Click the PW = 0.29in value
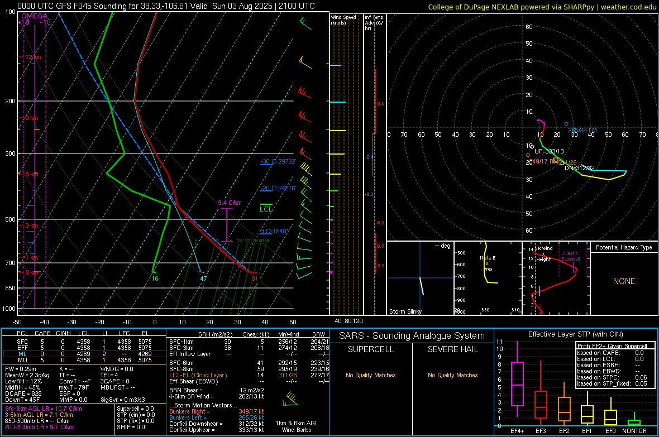This screenshot has width=659, height=437. (x=21, y=369)
